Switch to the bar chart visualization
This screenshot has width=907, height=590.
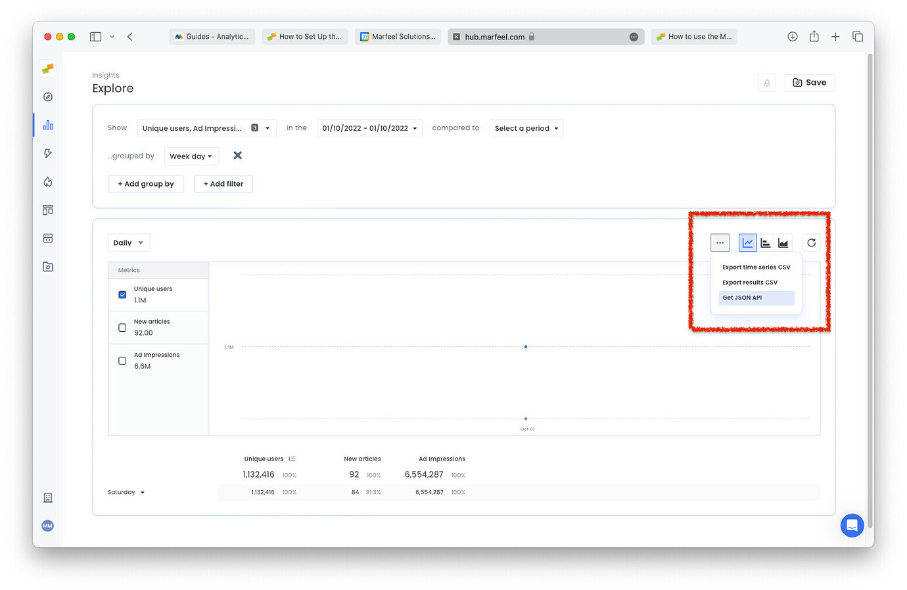point(765,242)
